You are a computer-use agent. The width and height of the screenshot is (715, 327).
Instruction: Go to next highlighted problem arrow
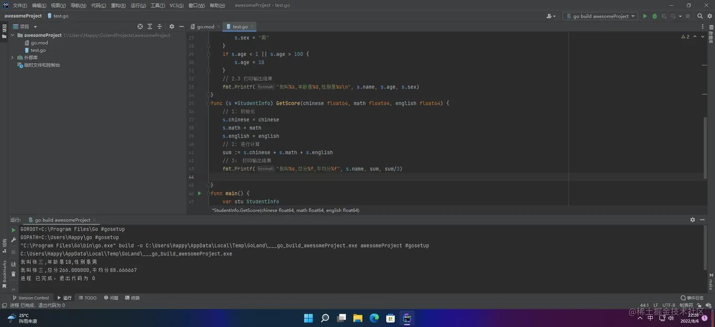coord(703,36)
